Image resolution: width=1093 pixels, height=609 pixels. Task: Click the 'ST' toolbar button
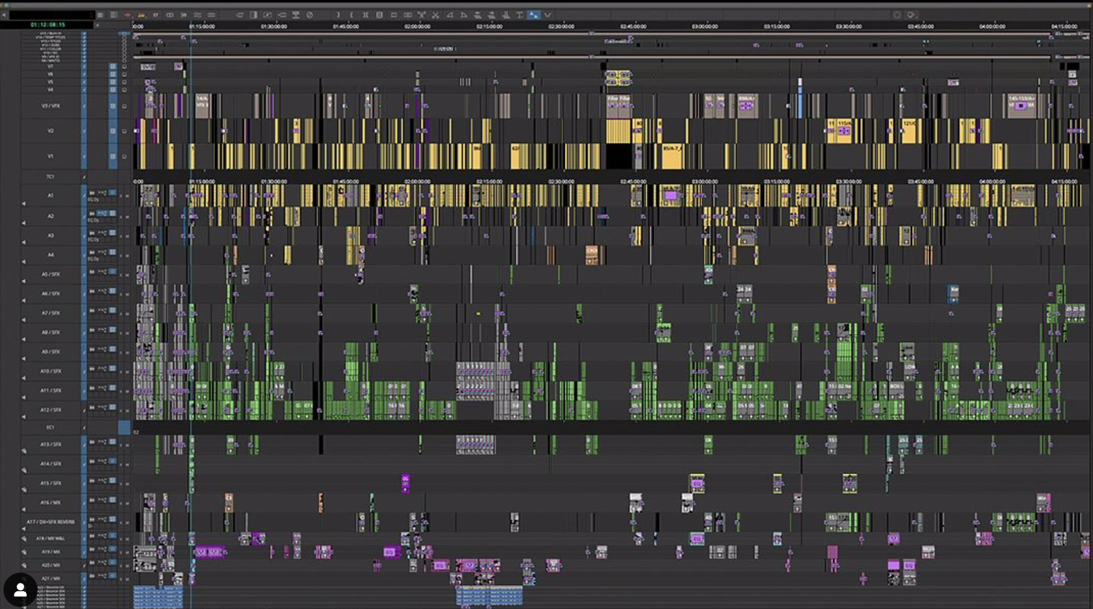pyautogui.click(x=155, y=14)
